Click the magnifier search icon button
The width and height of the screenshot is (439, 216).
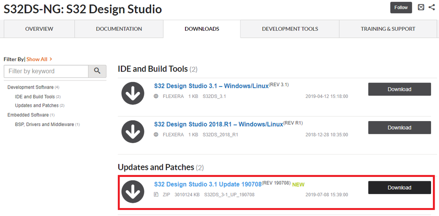point(97,71)
